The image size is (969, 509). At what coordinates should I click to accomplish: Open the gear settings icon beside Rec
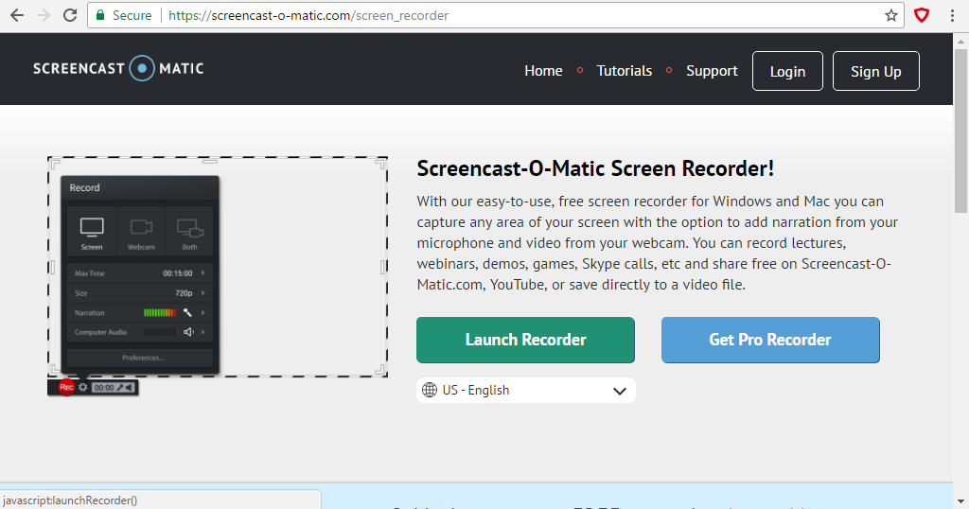(x=83, y=387)
